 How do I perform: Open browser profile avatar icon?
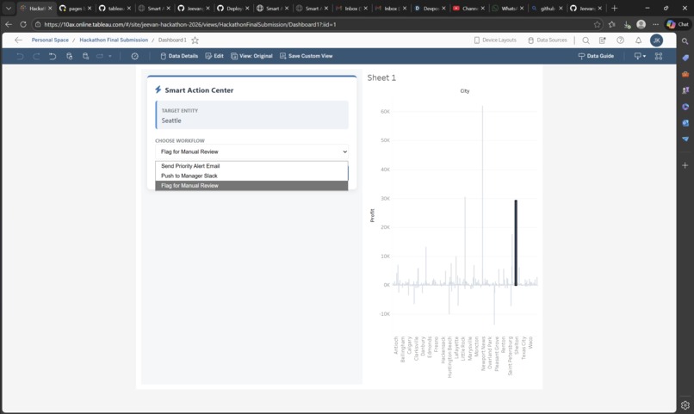pyautogui.click(x=641, y=24)
